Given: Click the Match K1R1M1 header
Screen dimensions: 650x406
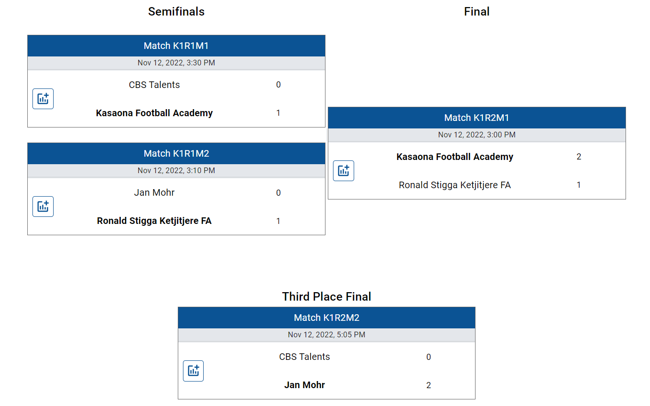Looking at the screenshot, I should pos(176,46).
